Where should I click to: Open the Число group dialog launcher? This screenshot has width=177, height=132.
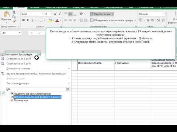click(164, 26)
